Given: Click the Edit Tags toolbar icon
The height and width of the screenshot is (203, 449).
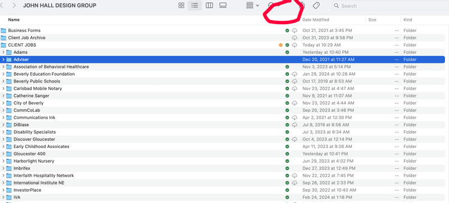Looking at the screenshot, I should pos(316,6).
